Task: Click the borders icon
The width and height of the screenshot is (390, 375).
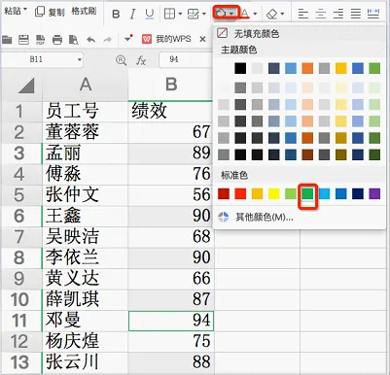Action: click(170, 14)
